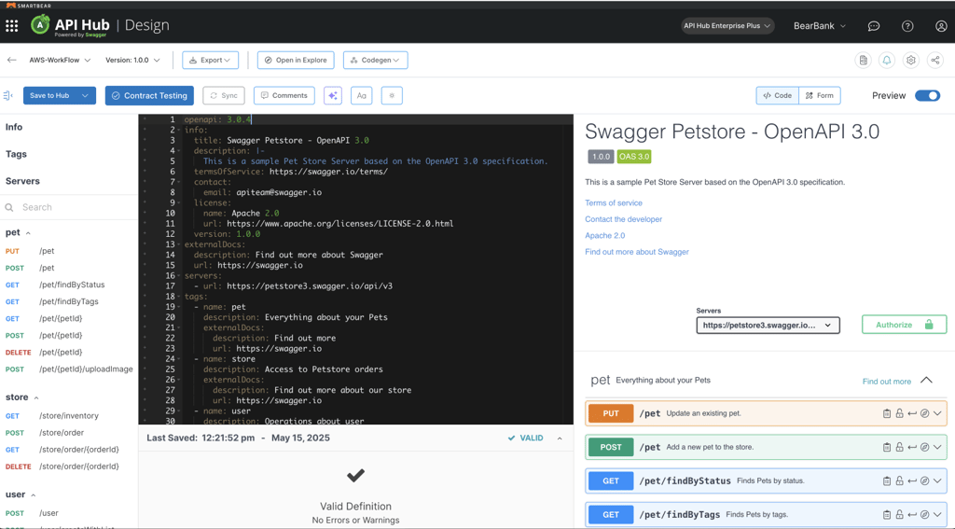Open the notifications bell icon
The width and height of the screenshot is (955, 529).
click(887, 61)
